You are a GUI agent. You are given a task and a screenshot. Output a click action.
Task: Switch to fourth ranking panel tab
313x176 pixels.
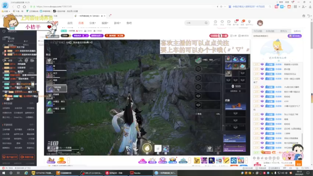297,31
